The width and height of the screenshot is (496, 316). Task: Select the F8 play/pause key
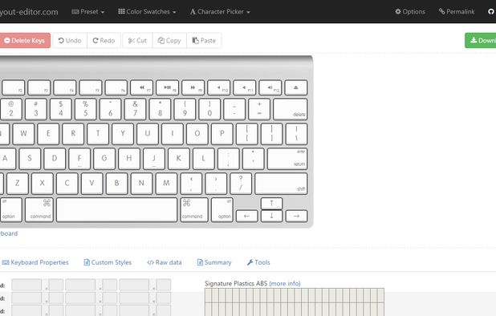click(x=167, y=87)
